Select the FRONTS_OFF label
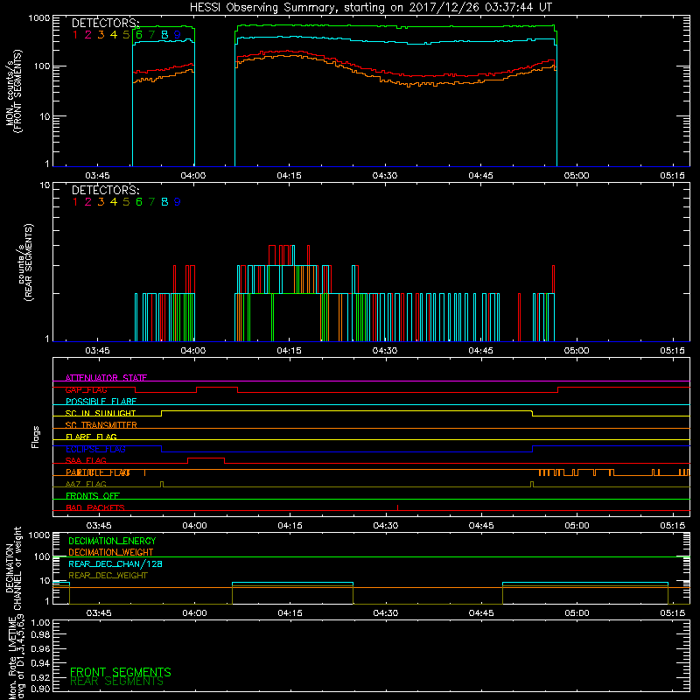The width and height of the screenshot is (700, 700). pos(93,496)
